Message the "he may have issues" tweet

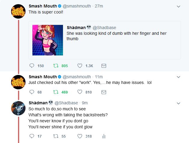(x=104, y=92)
